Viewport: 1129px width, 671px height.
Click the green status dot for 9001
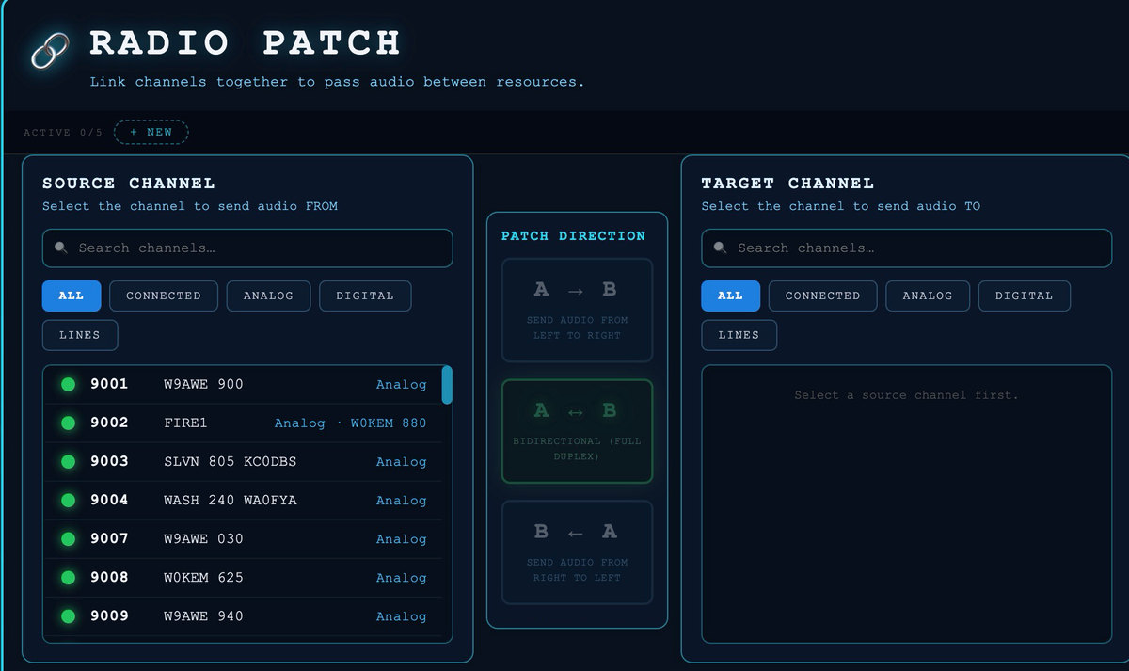click(68, 384)
